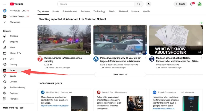The width and height of the screenshot is (206, 111).
Task: Click the News icon in sidebar
Action: pos(5,70)
